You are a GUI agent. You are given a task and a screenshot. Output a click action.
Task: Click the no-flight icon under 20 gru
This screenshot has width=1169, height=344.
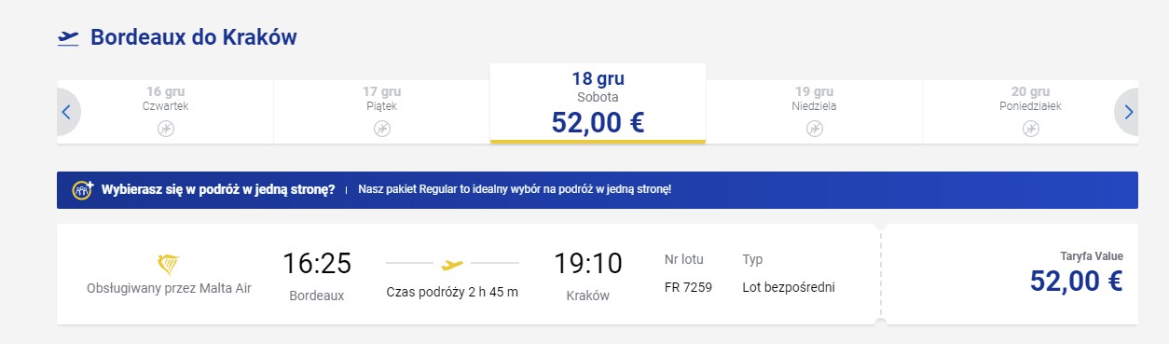click(1030, 129)
